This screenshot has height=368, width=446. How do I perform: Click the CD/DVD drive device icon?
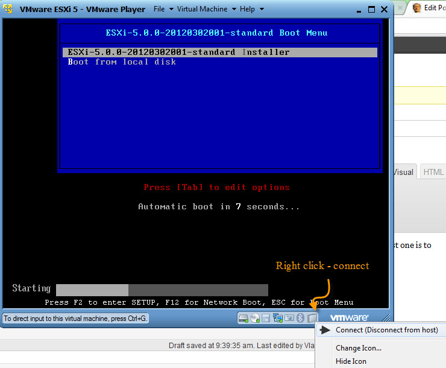tap(255, 318)
